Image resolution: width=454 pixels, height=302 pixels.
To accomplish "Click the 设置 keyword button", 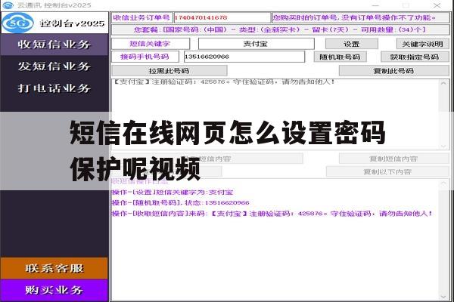I will 352,44.
